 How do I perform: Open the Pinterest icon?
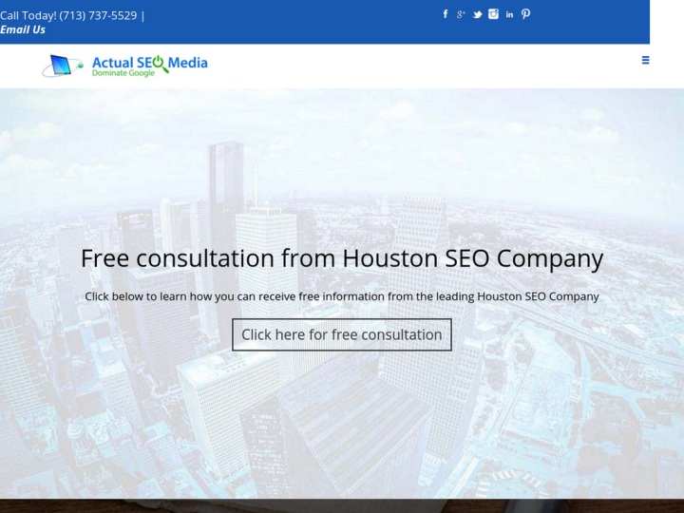click(x=525, y=14)
